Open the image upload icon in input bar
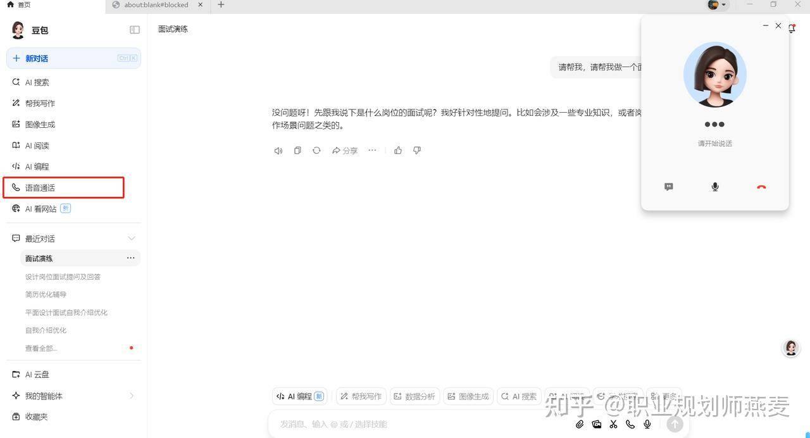 coord(597,425)
